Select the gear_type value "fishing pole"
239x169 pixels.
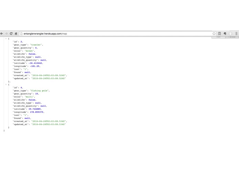click(x=40, y=91)
